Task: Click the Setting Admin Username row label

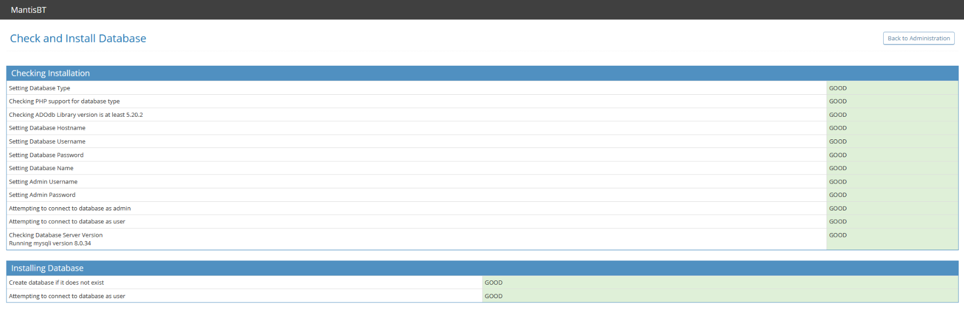Action: tap(43, 182)
